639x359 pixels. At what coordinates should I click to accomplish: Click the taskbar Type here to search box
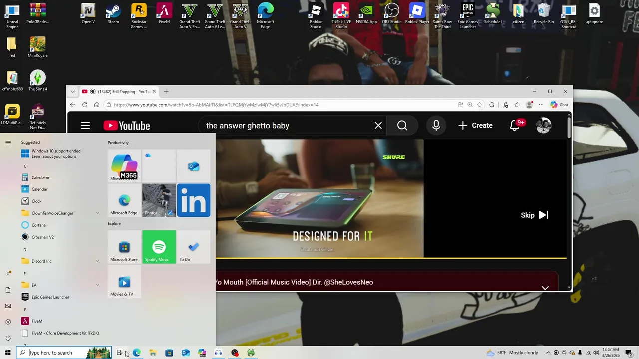pyautogui.click(x=64, y=353)
